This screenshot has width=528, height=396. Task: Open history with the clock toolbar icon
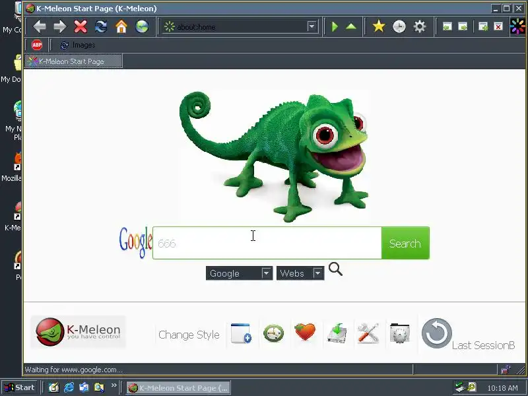[399, 26]
